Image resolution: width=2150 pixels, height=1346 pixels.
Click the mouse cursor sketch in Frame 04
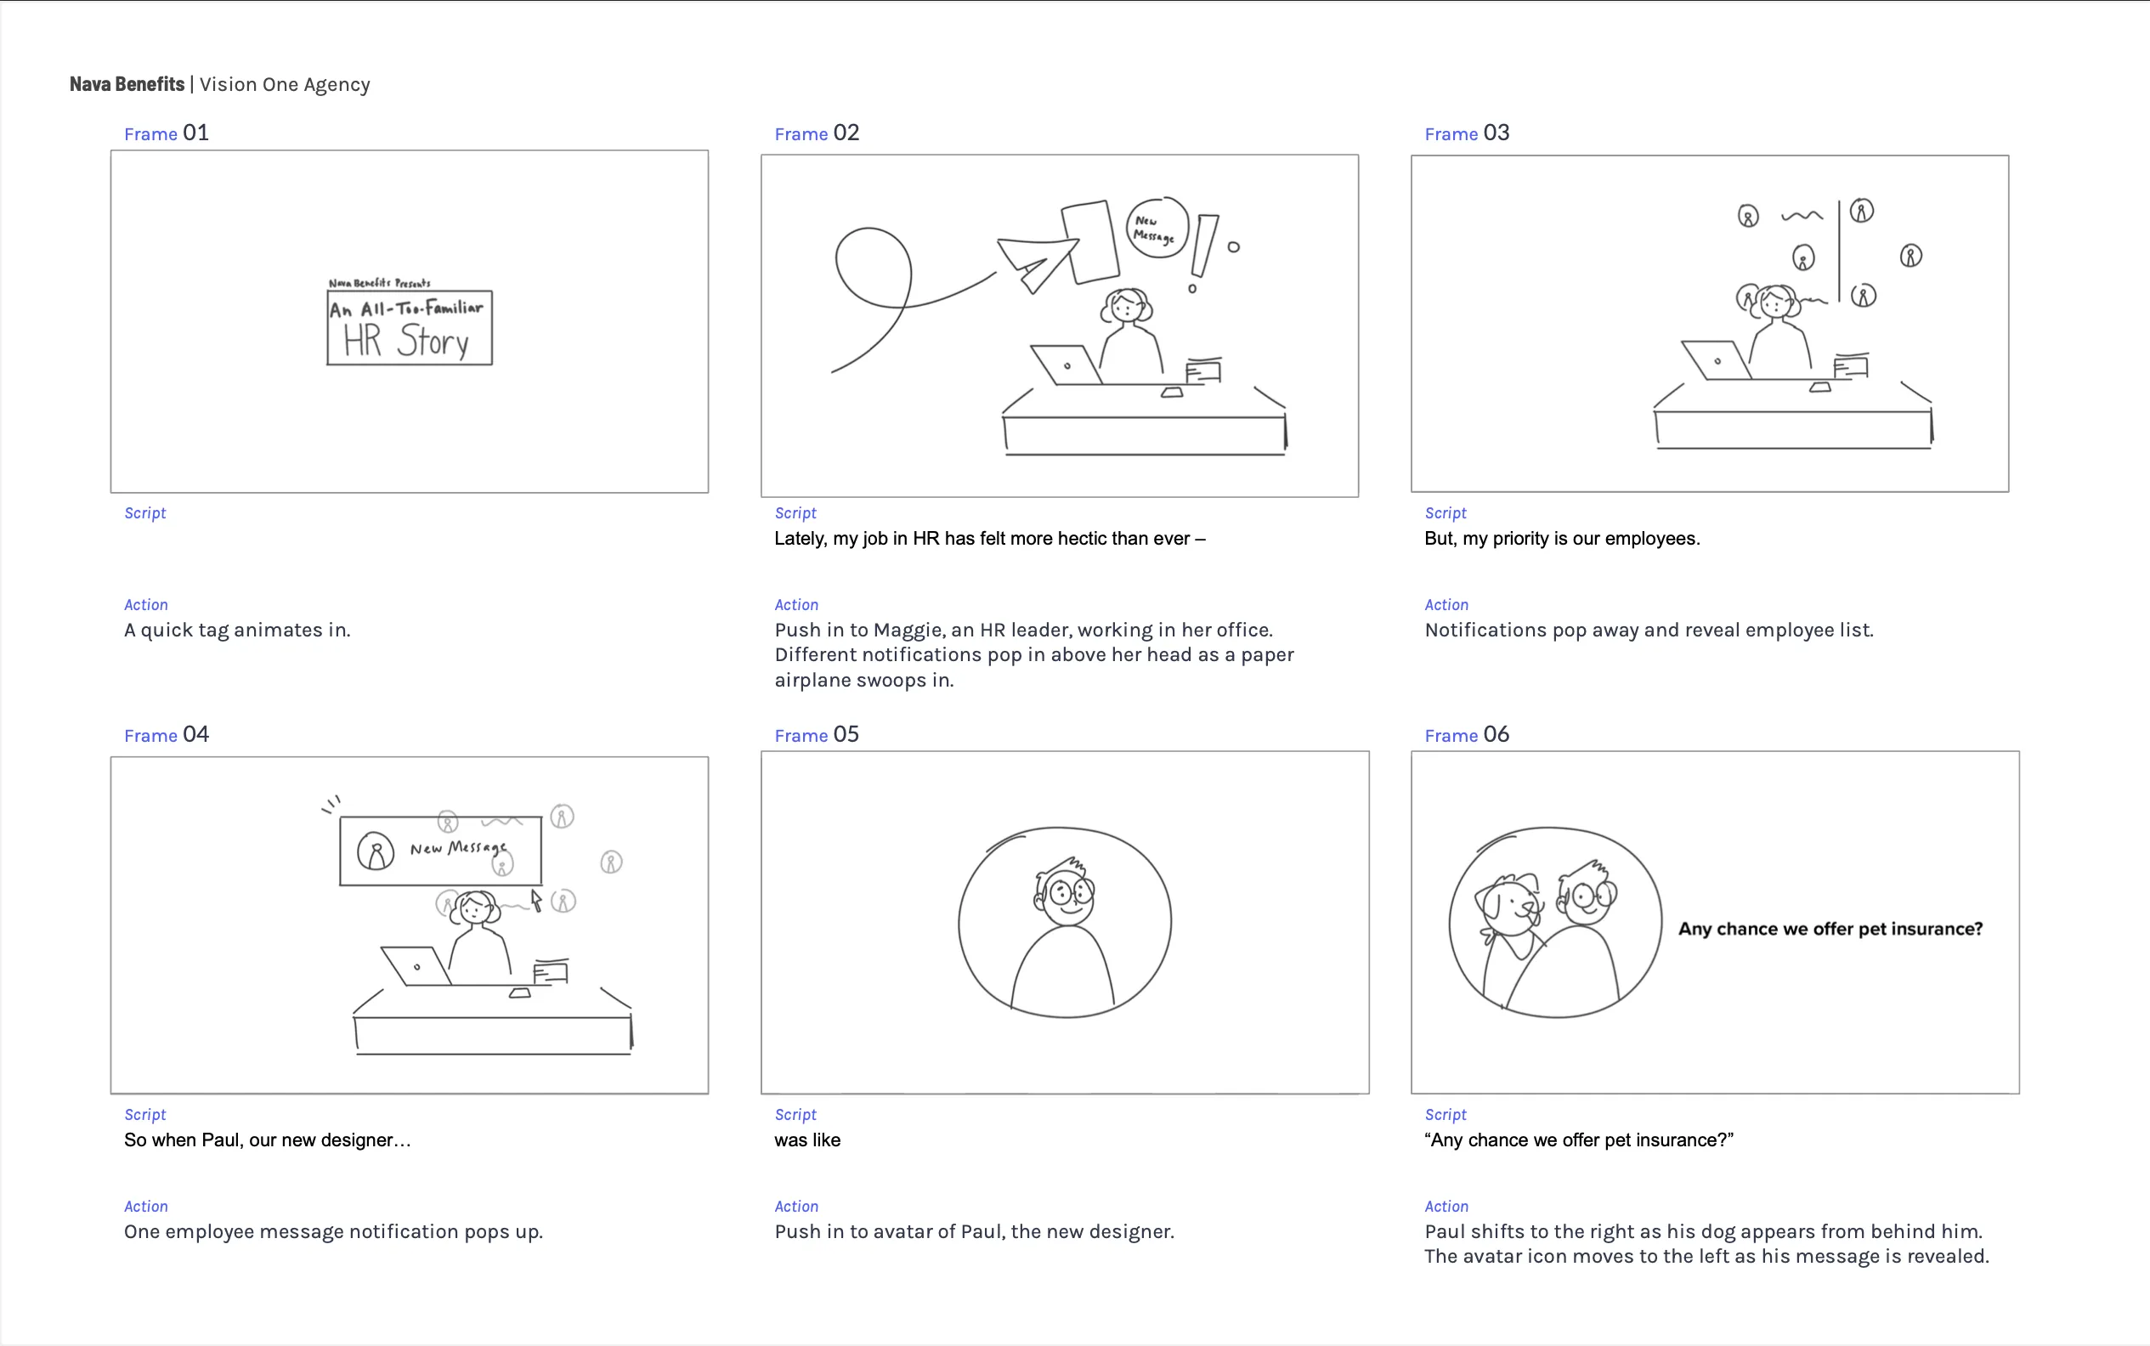tap(536, 900)
